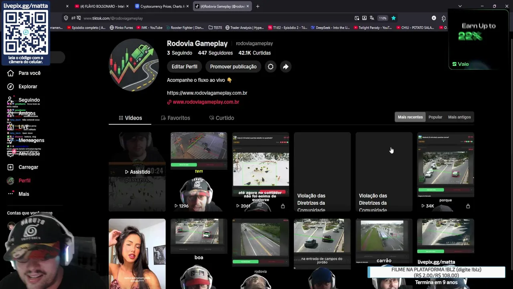Click the translate page icon
513x289 pixels.
372,18
